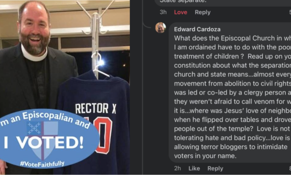Click the reaction count beside top comment

pyautogui.click(x=290, y=12)
